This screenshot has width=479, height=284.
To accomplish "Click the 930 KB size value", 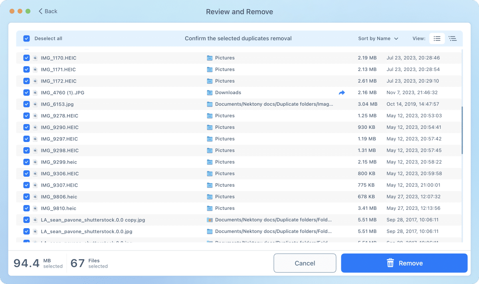I will [x=366, y=127].
